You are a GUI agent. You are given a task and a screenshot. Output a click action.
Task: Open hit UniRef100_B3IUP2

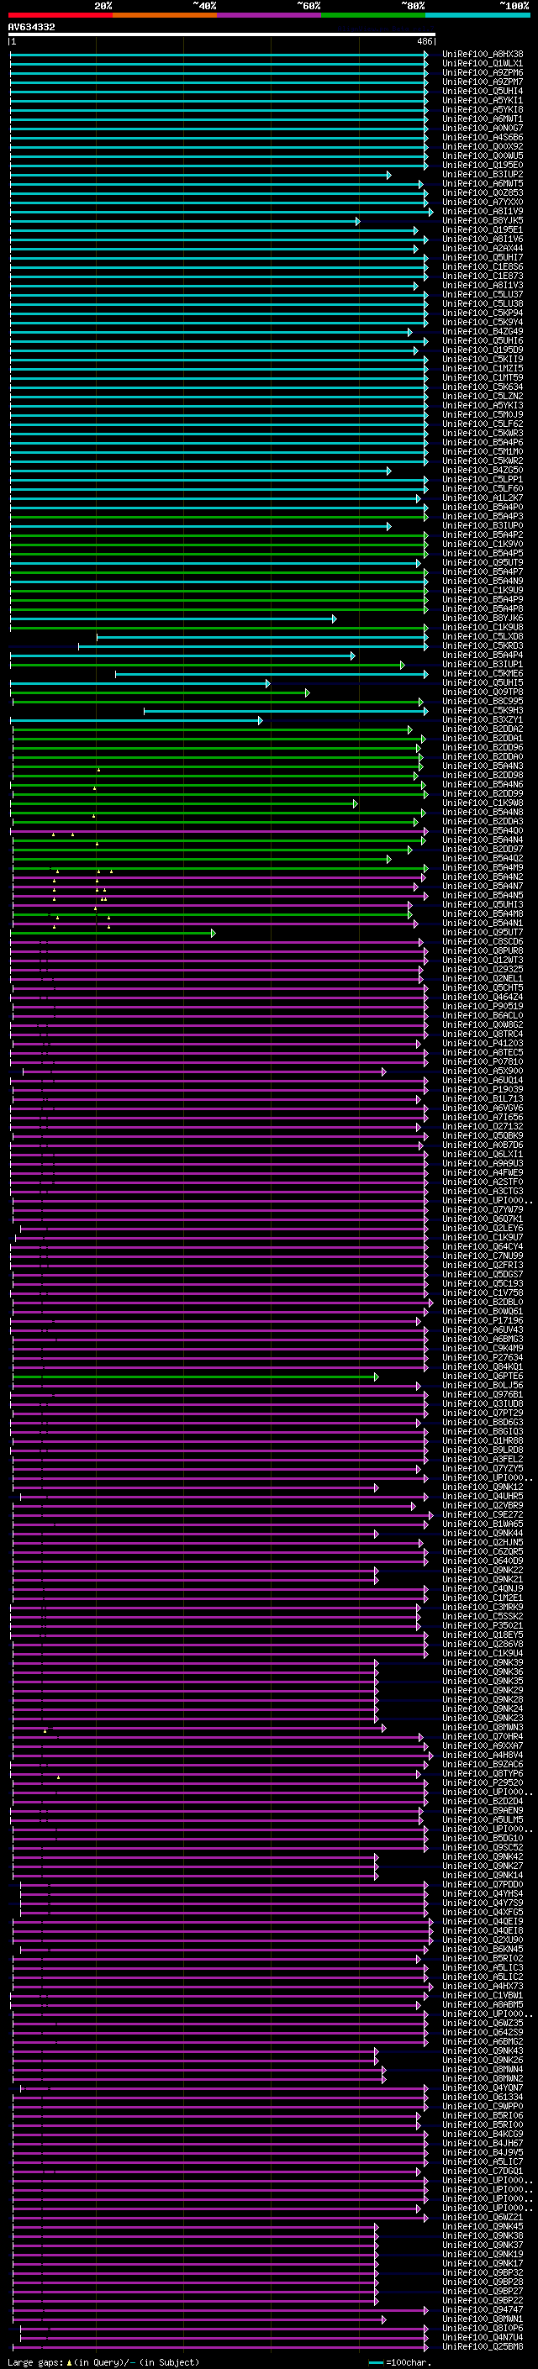[483, 175]
